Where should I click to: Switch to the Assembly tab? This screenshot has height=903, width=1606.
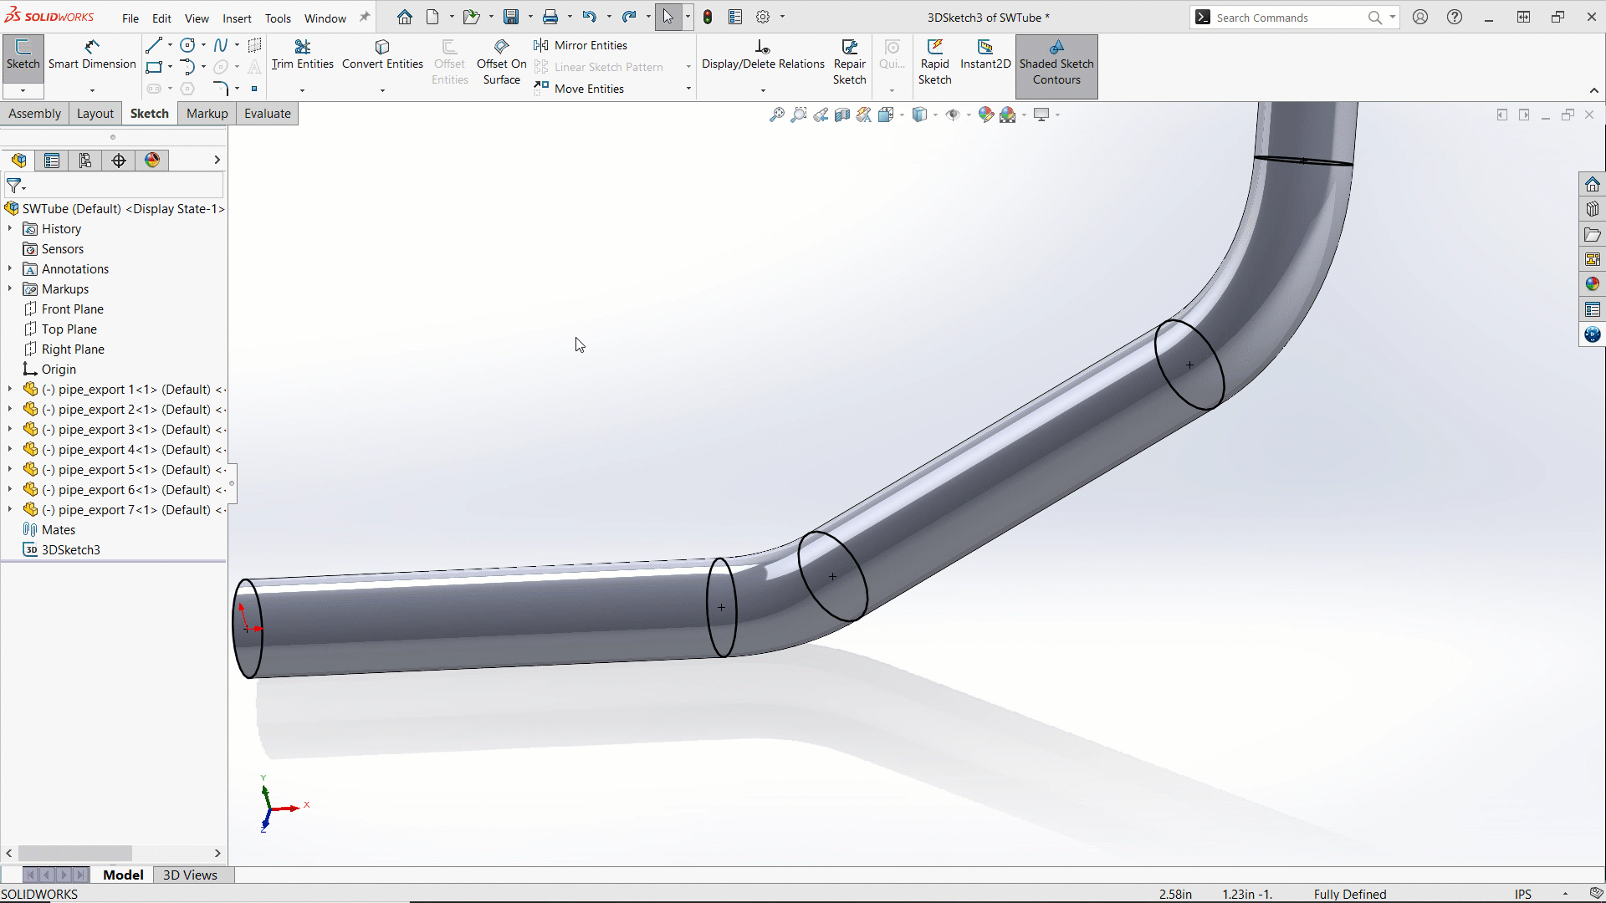(34, 114)
